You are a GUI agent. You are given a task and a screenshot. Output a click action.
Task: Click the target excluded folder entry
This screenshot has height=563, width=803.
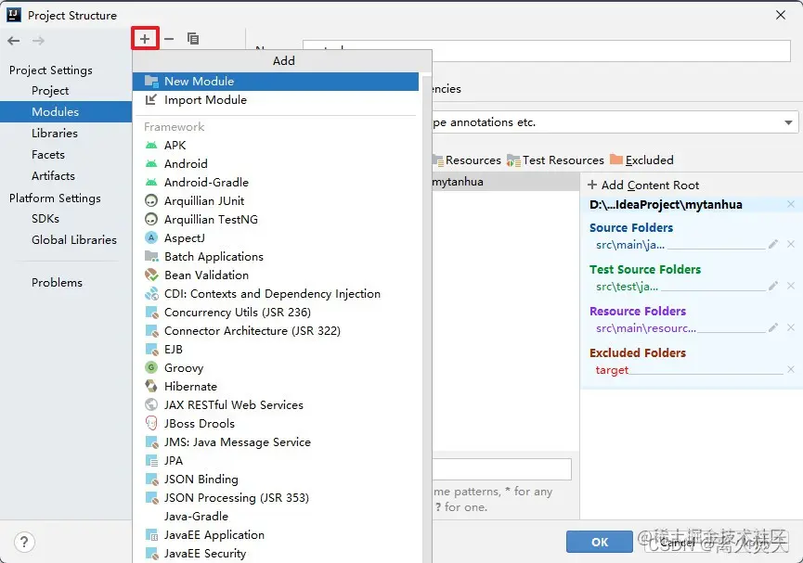point(612,369)
